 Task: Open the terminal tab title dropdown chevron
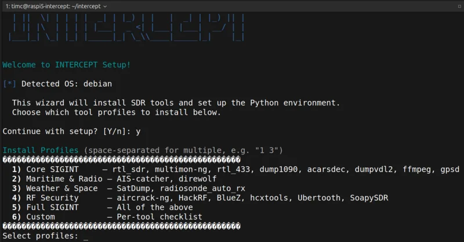click(x=105, y=6)
